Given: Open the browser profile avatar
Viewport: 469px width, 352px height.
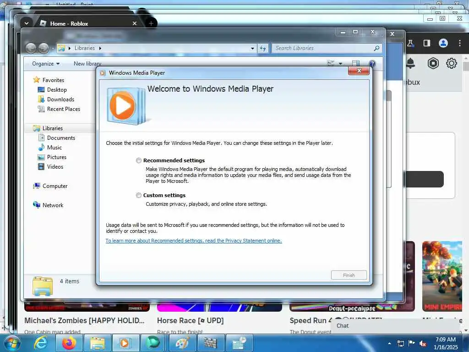Looking at the screenshot, I should click(x=443, y=44).
